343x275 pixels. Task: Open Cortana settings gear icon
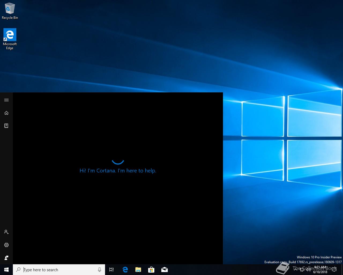[6, 245]
